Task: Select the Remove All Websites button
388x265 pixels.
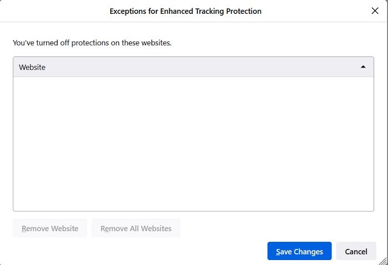Action: click(136, 228)
